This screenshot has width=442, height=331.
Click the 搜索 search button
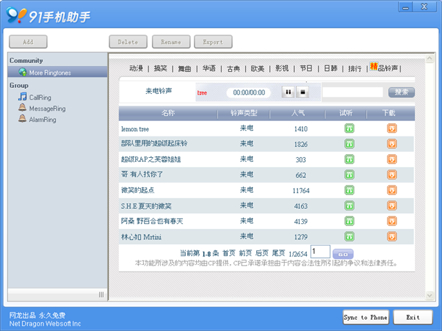401,92
